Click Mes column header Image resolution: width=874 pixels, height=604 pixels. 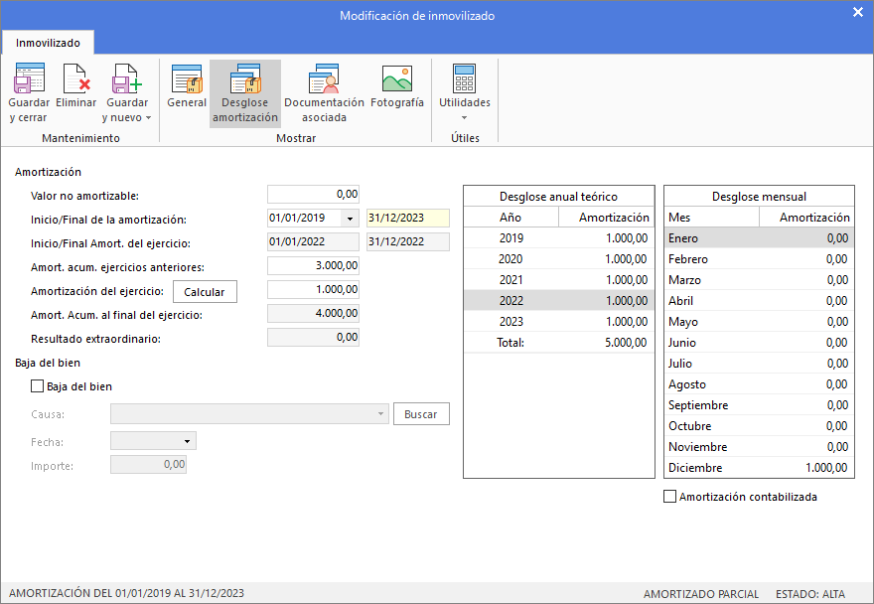pyautogui.click(x=712, y=217)
